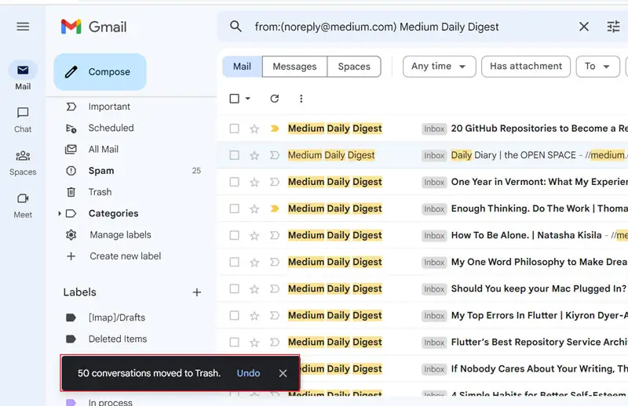Switch to the Spaces tab
Image resolution: width=628 pixels, height=406 pixels.
tap(354, 67)
